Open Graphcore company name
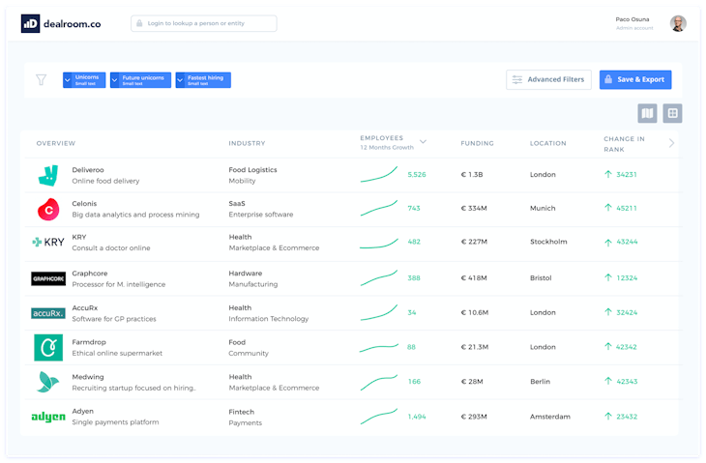 coord(90,274)
